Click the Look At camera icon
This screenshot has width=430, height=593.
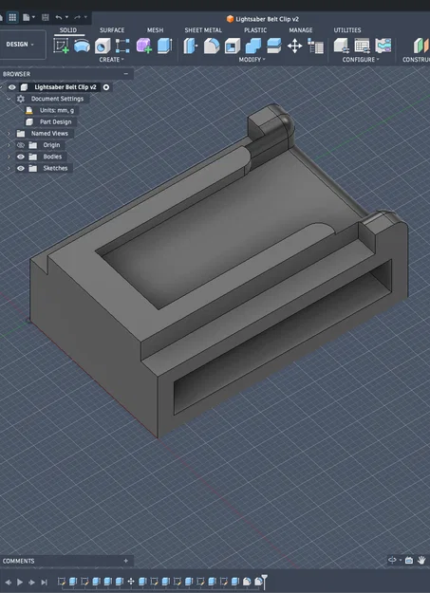coord(409,560)
